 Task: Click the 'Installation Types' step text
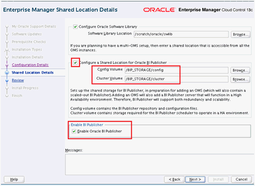27,50
